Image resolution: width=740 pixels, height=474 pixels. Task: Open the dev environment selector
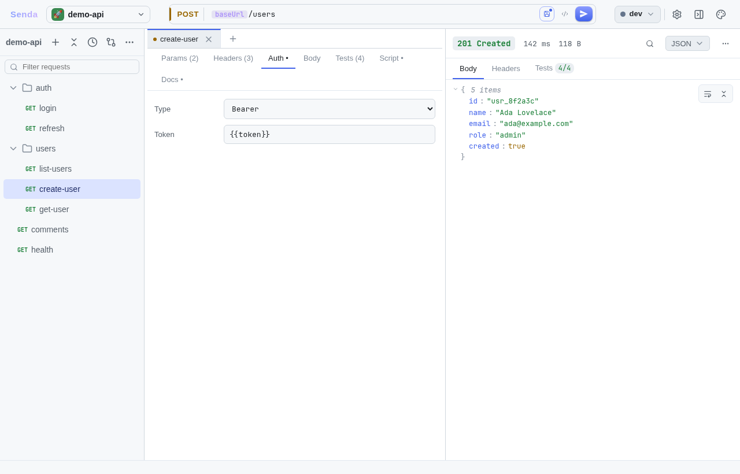[x=638, y=14]
